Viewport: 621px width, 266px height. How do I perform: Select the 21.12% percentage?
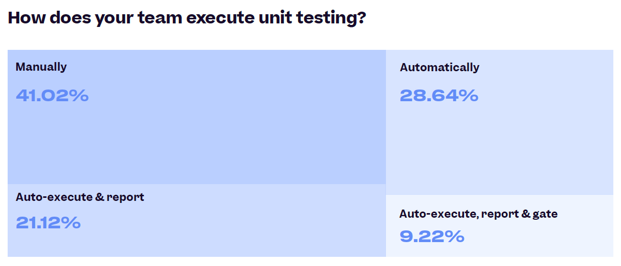tap(48, 223)
